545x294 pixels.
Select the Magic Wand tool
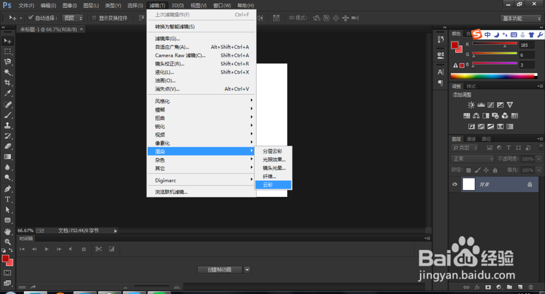coord(7,73)
